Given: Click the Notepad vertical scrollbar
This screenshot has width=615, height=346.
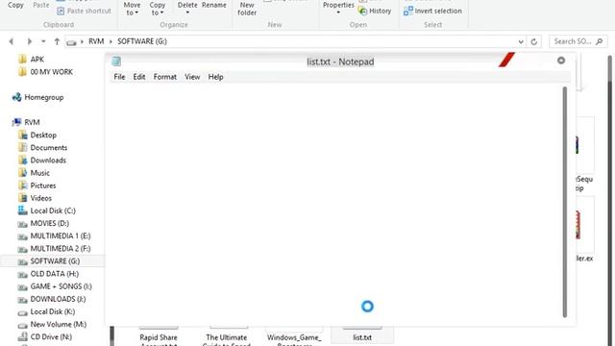Looking at the screenshot, I should point(565,202).
